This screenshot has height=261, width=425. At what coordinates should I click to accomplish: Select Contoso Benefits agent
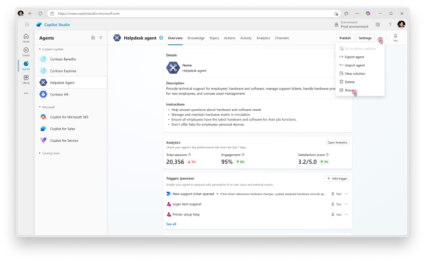point(71,59)
